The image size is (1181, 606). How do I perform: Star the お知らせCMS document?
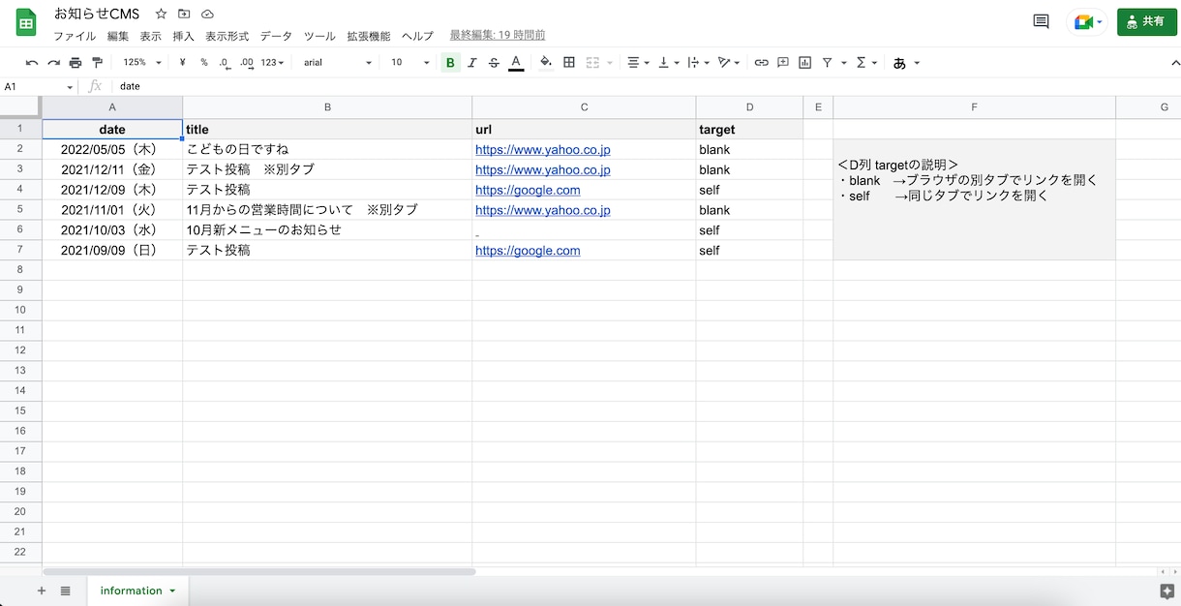(161, 15)
